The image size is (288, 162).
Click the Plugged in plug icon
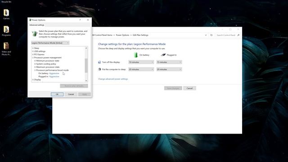(163, 55)
